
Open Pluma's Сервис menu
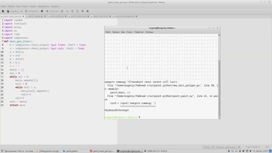tap(33, 6)
